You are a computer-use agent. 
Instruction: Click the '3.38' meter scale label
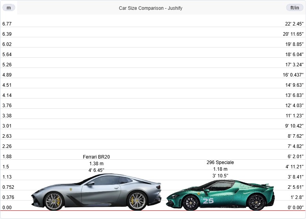click(7, 116)
